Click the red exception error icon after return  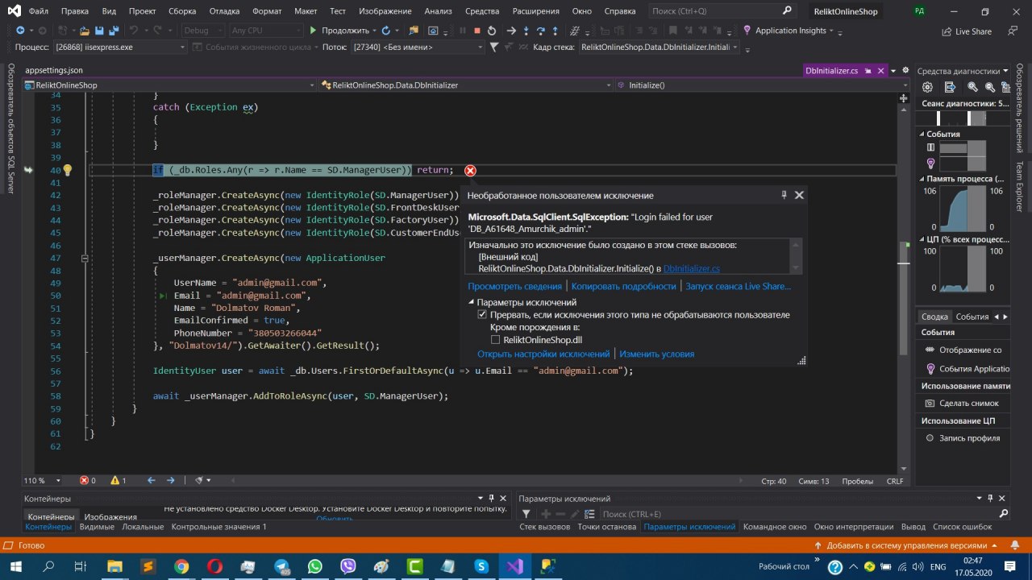[x=470, y=170]
